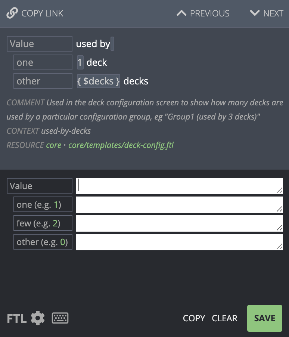Screen dimensions: 289x337
Task: Click the down chevron for next string
Action: click(x=255, y=13)
